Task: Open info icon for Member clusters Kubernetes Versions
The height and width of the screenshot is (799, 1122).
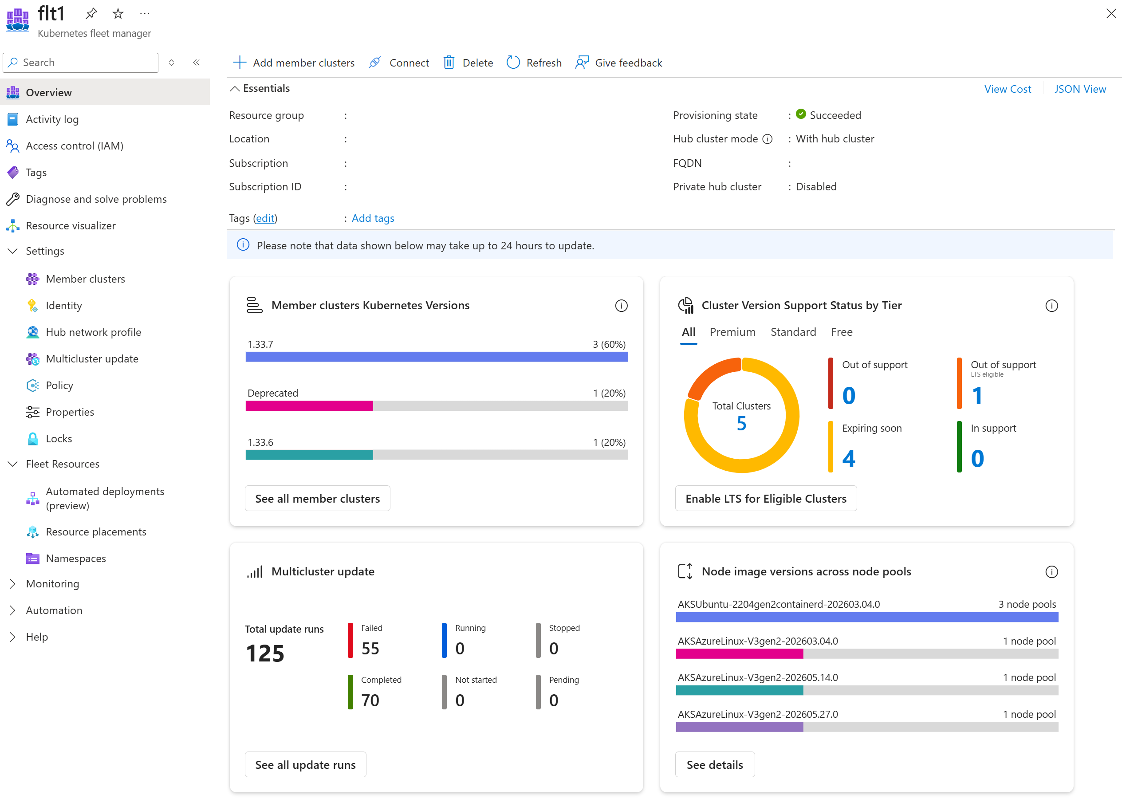Action: pyautogui.click(x=621, y=306)
